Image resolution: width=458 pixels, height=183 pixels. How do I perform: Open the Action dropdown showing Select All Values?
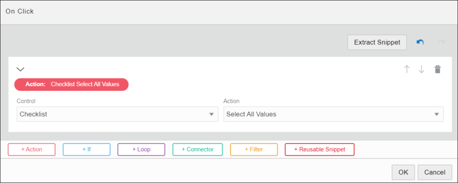(333, 114)
